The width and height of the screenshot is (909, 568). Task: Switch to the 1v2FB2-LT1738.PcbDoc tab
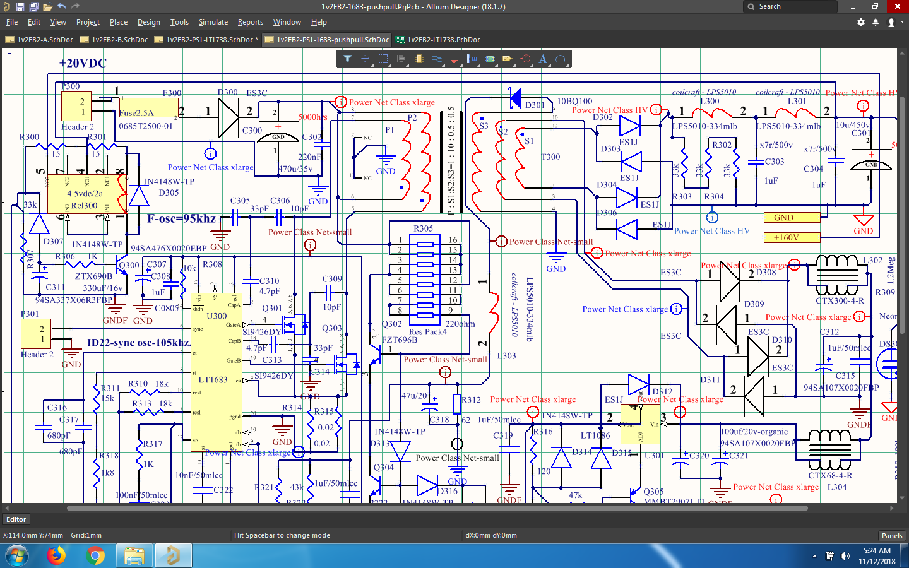[439, 39]
